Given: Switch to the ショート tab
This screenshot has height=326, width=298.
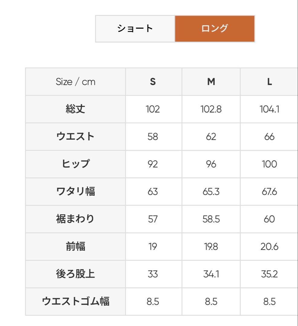Looking at the screenshot, I should coord(135,28).
